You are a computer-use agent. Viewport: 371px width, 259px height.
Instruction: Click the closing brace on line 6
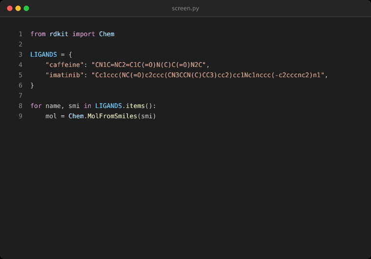[32, 86]
